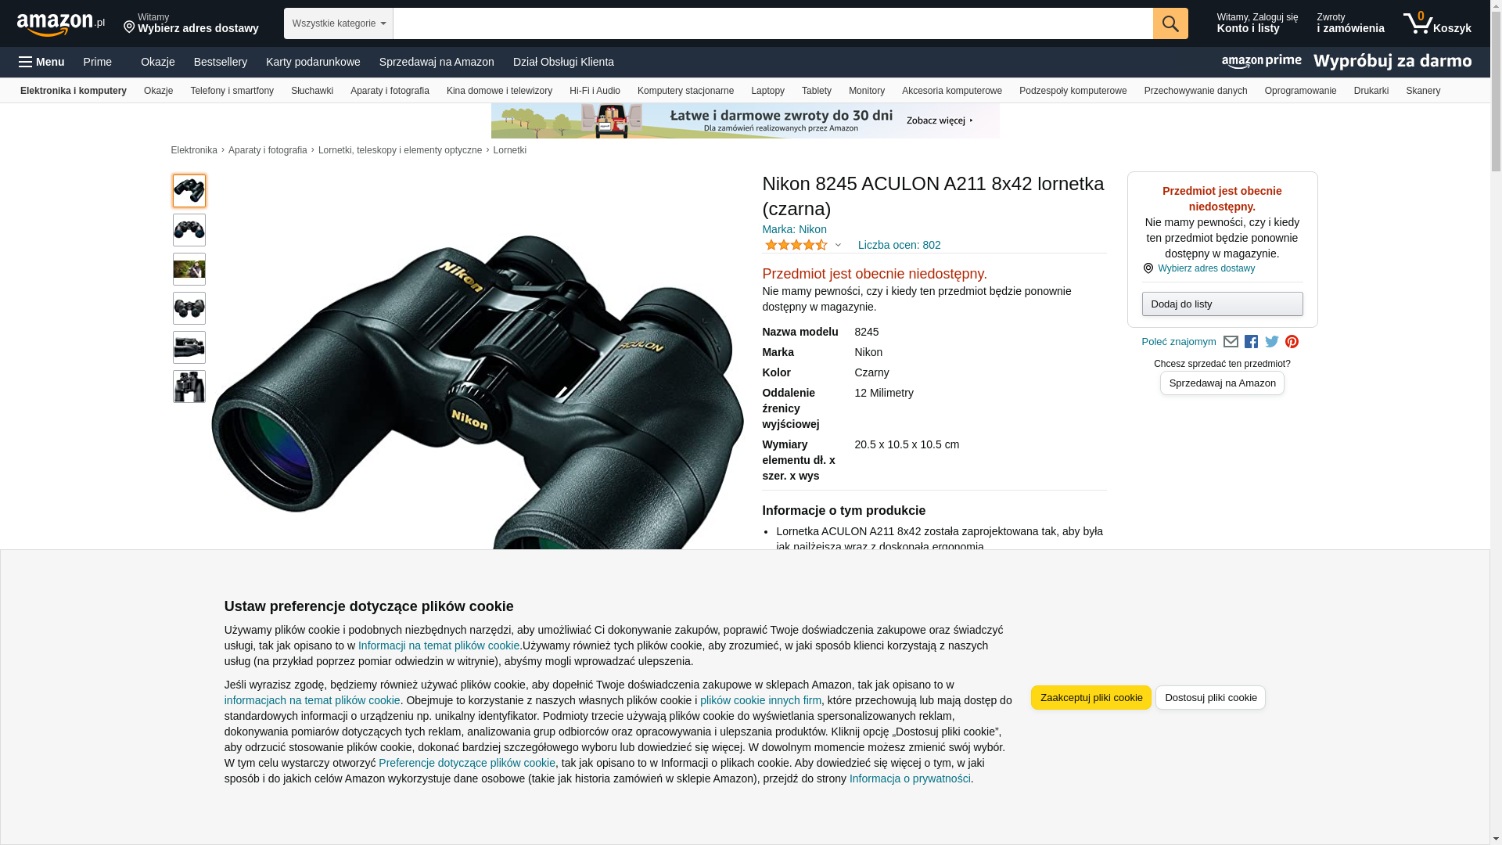Screen dimensions: 1502x845
Task: Share product on Pinterest icon
Action: coord(1292,342)
